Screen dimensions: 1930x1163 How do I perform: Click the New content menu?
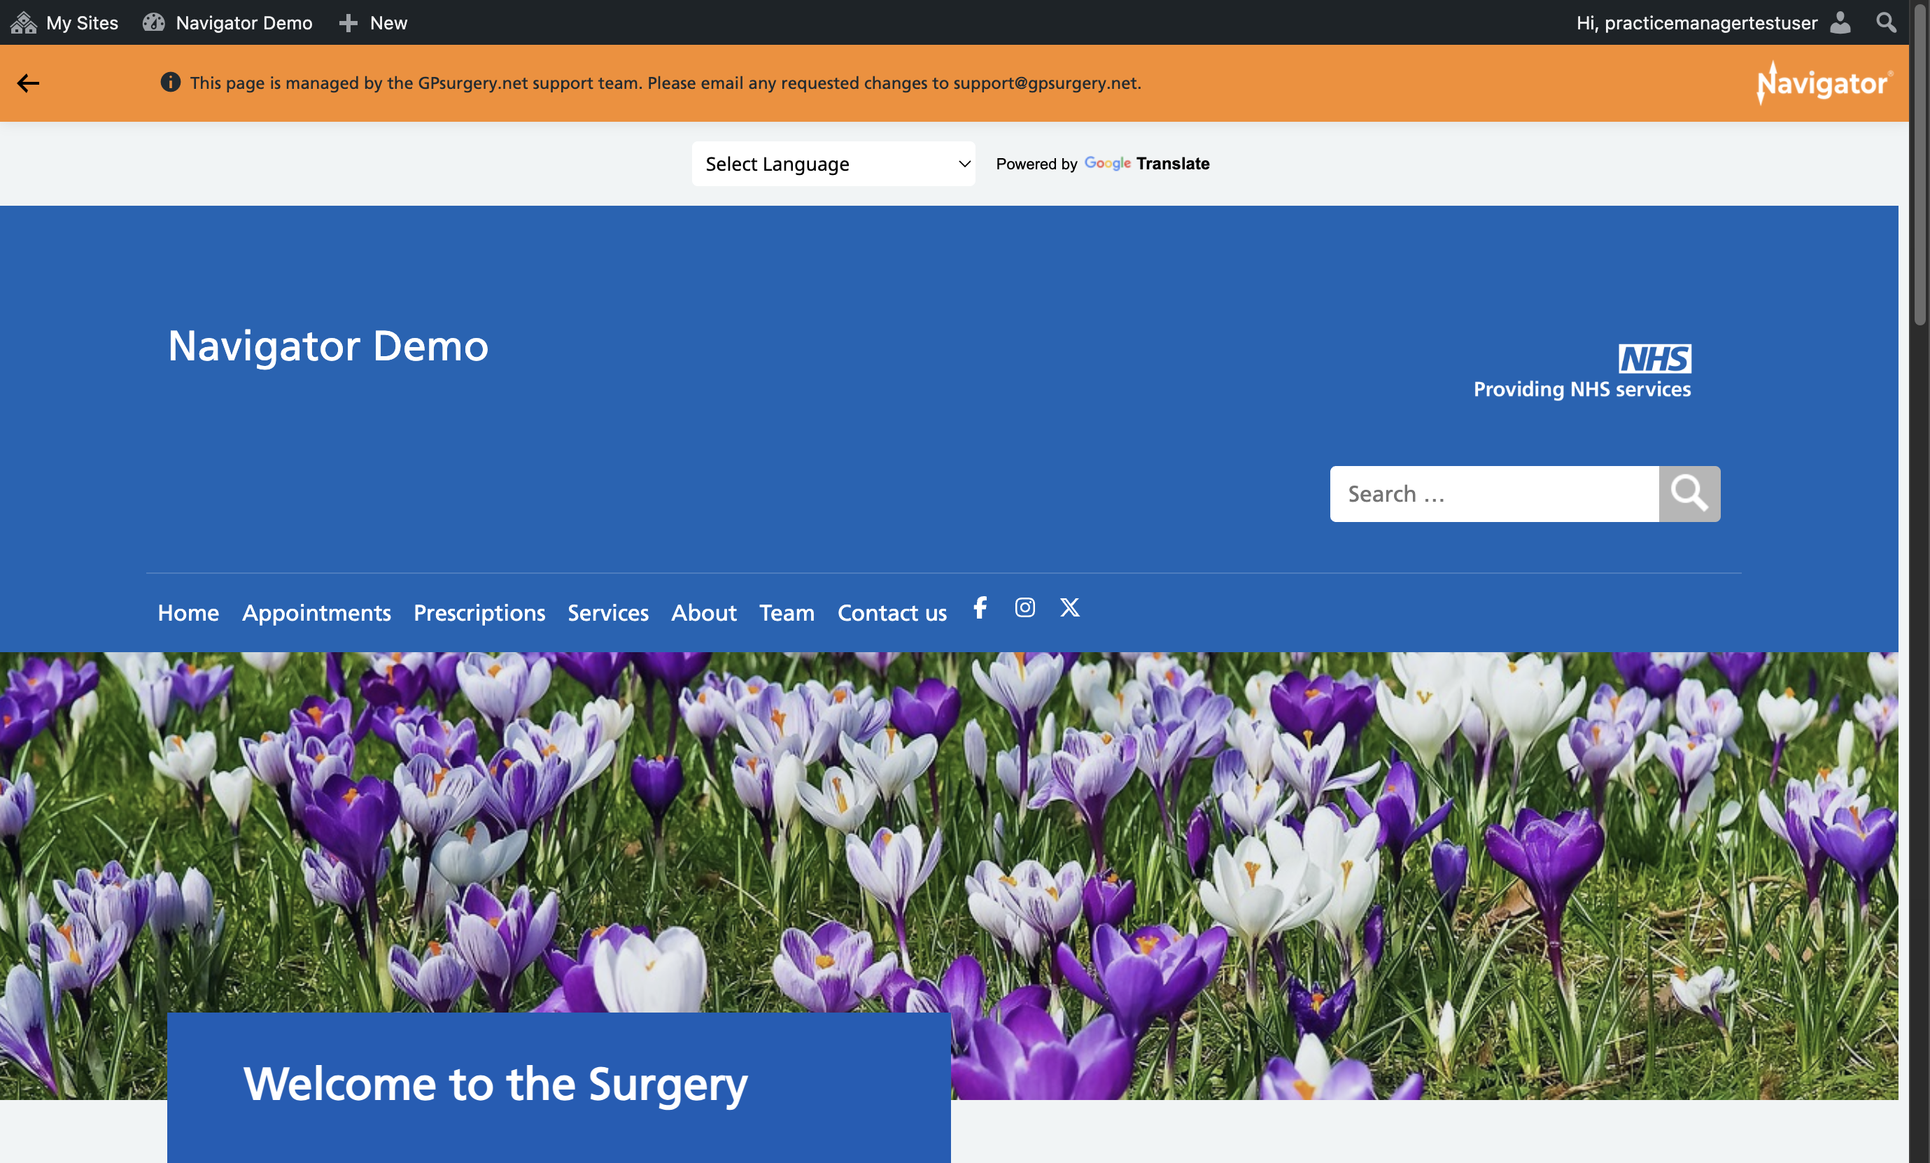(x=373, y=22)
